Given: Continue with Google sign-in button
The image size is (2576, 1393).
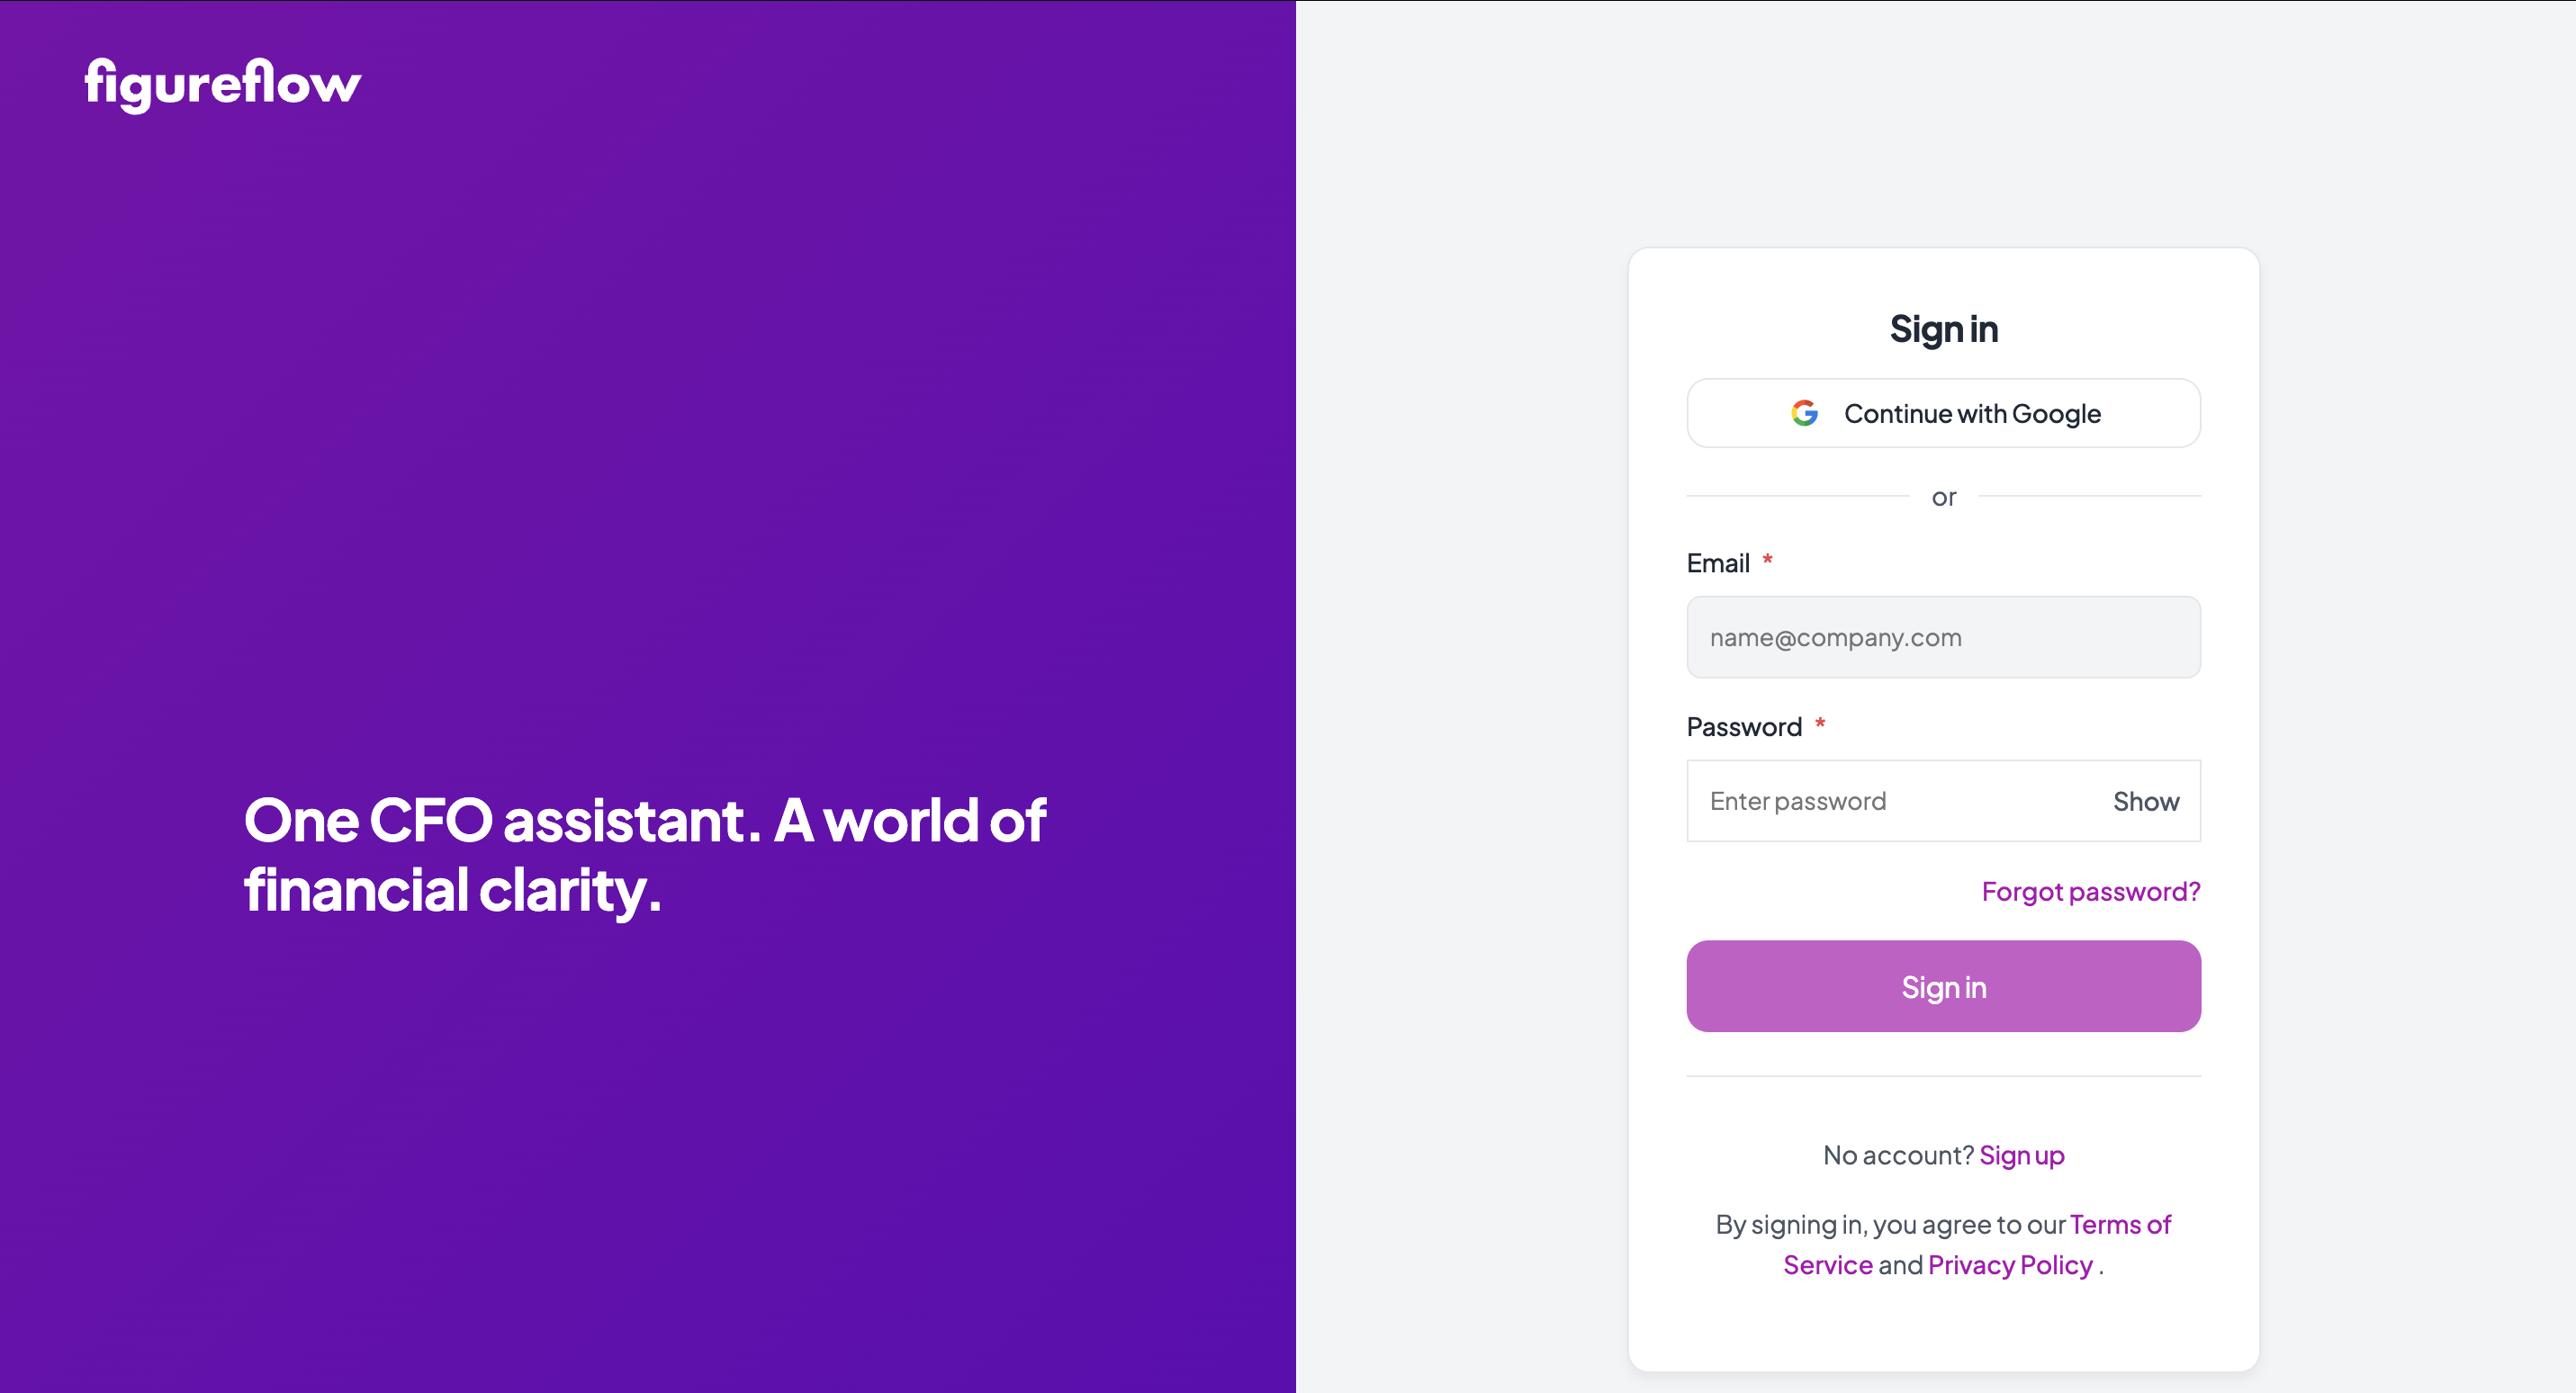Looking at the screenshot, I should pos(1943,413).
